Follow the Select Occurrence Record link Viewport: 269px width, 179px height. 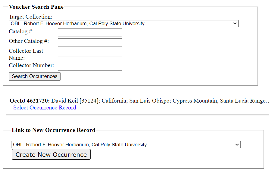click(x=45, y=108)
